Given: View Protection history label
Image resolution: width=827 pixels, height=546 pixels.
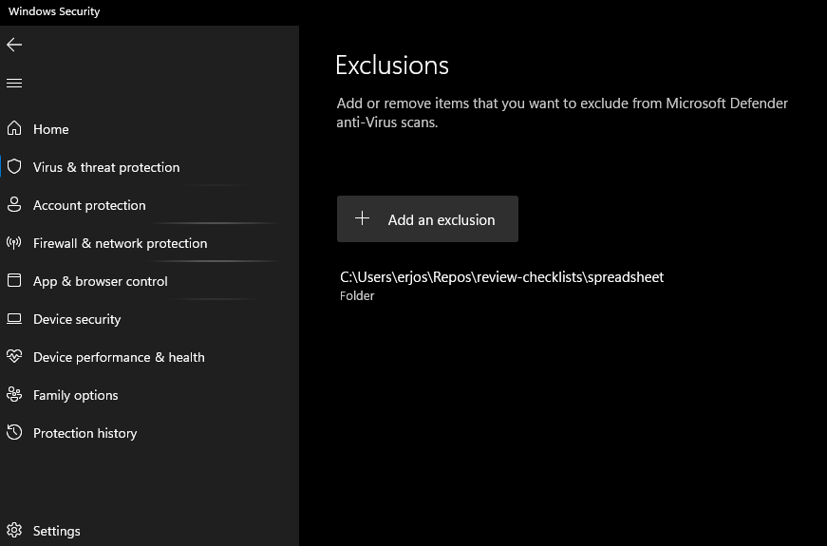Looking at the screenshot, I should 85,433.
